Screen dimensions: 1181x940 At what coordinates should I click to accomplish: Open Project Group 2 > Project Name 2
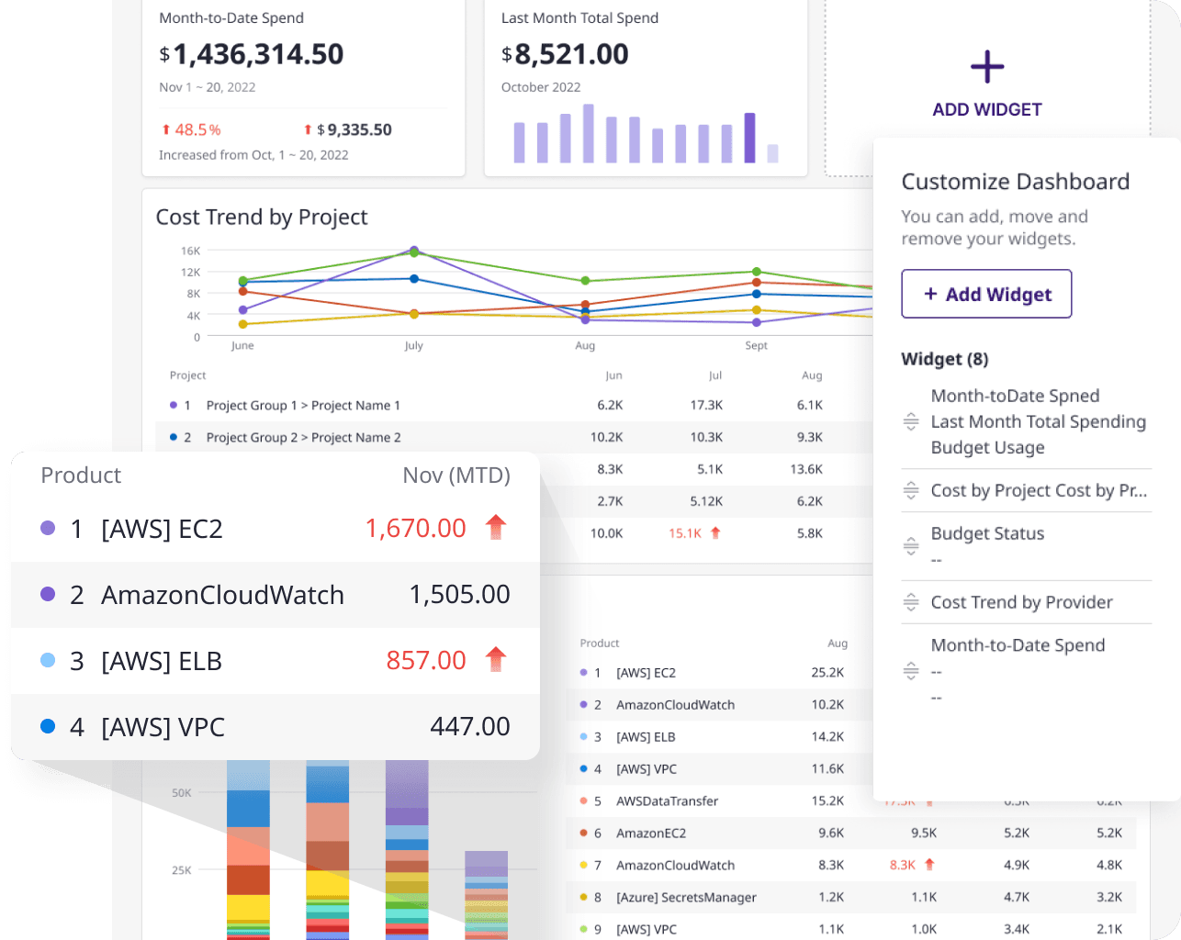(303, 438)
